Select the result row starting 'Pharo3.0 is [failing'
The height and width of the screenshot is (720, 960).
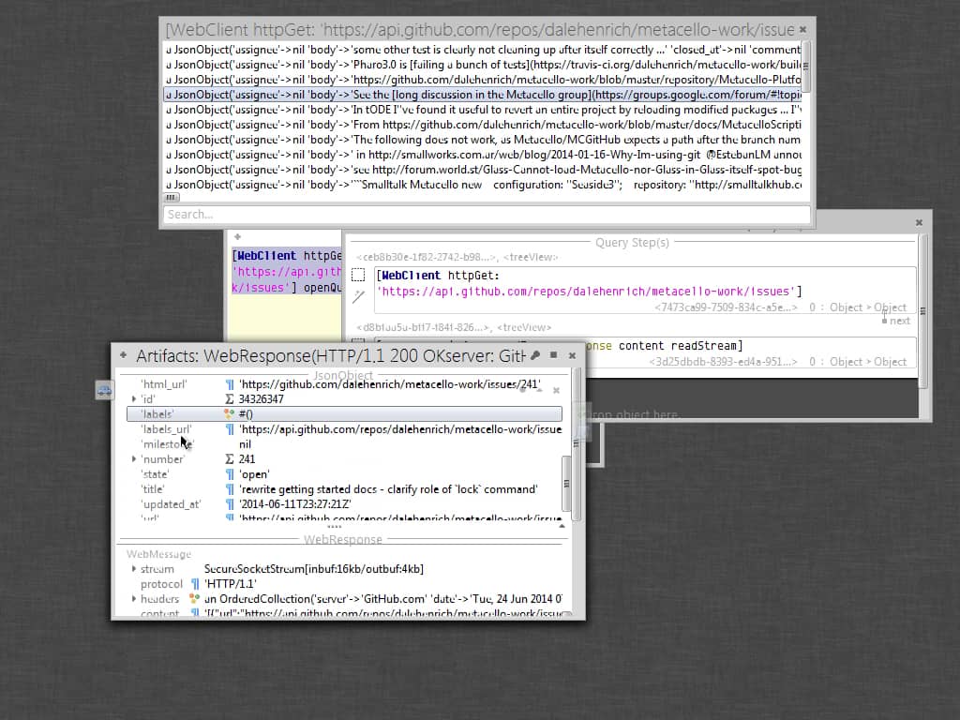click(483, 65)
